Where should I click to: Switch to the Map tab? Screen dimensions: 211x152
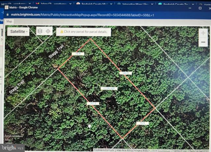10,22
